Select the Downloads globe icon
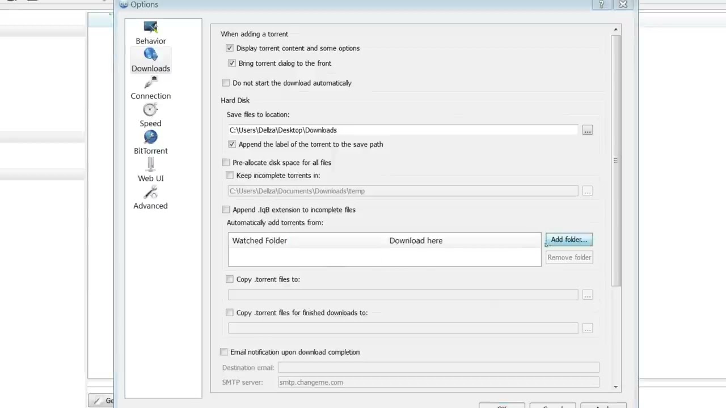726x408 pixels. tap(150, 55)
